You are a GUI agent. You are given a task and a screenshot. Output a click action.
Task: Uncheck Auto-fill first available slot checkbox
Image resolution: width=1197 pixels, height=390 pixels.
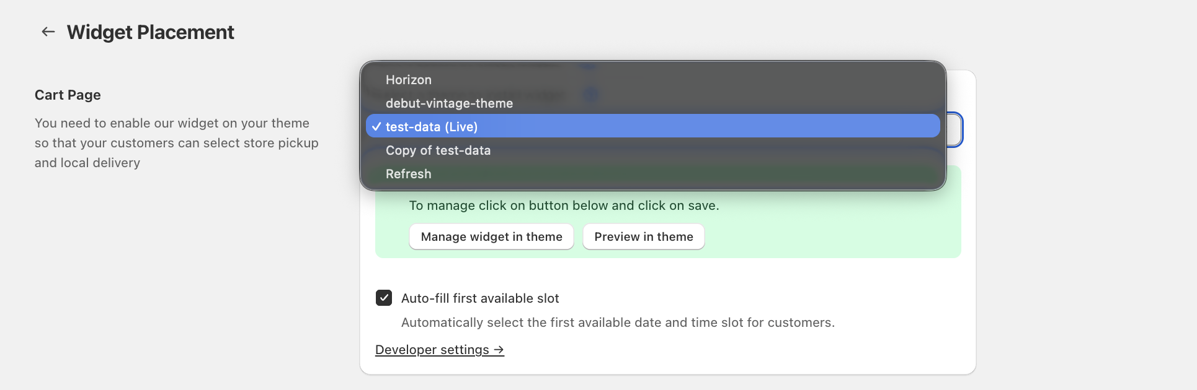(384, 298)
